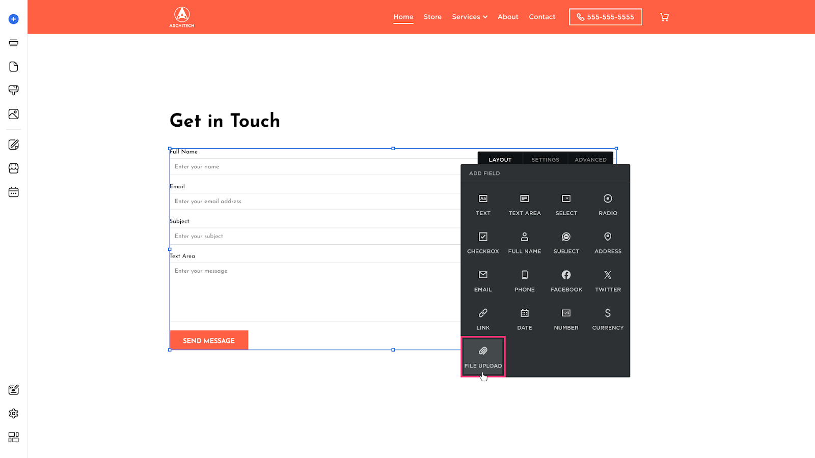Open the blog edit icon in sidebar
The height and width of the screenshot is (458, 815).
(14, 145)
